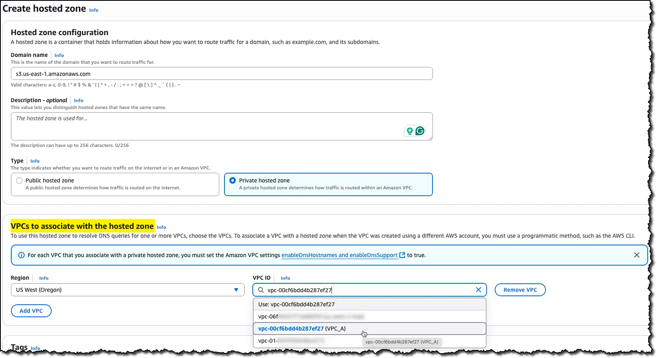Click the Grammarly icon in description box
657x358 pixels.
pyautogui.click(x=420, y=131)
